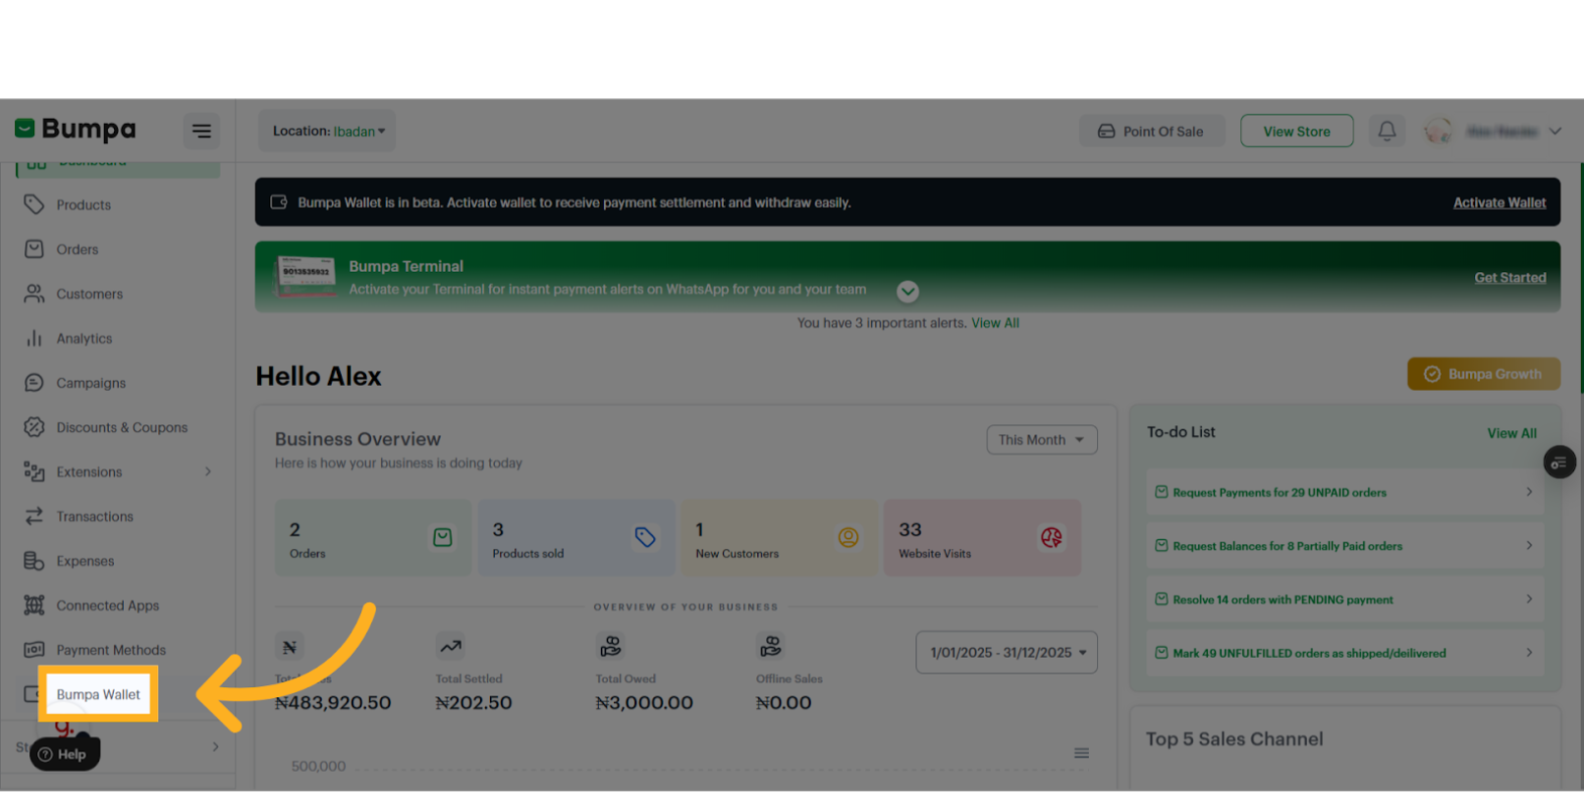1584x811 pixels.
Task: Open Expenses icon in sidebar
Action: click(x=34, y=561)
